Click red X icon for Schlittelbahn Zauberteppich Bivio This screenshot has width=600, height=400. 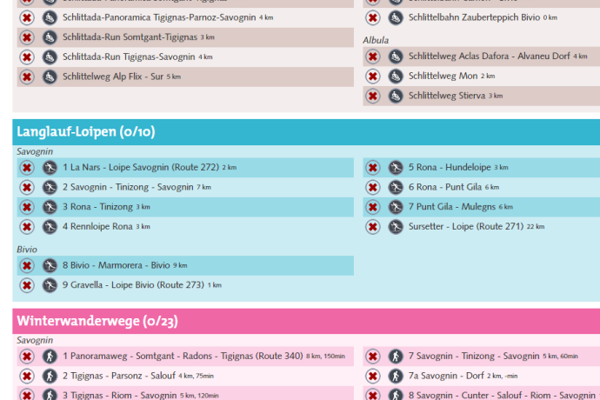pyautogui.click(x=372, y=17)
